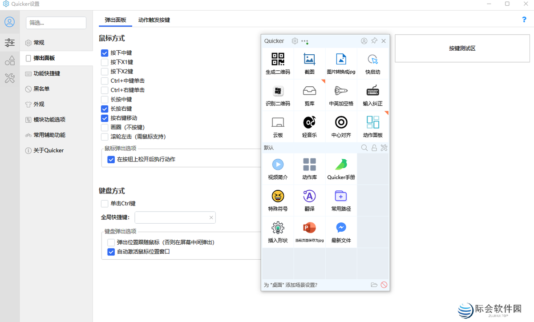Image resolution: width=534 pixels, height=322 pixels.
Task: Expand the more options menu beside the gear
Action: point(304,40)
